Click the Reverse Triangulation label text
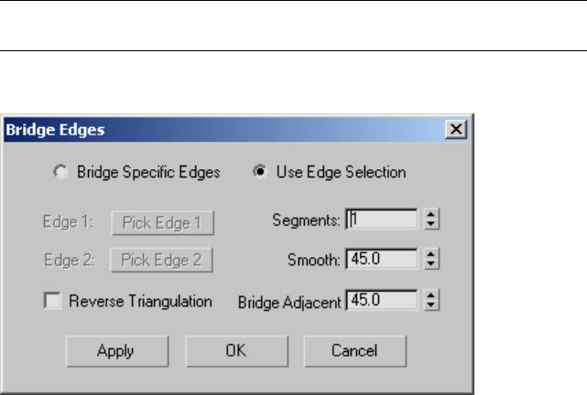The width and height of the screenshot is (587, 395). click(x=141, y=301)
